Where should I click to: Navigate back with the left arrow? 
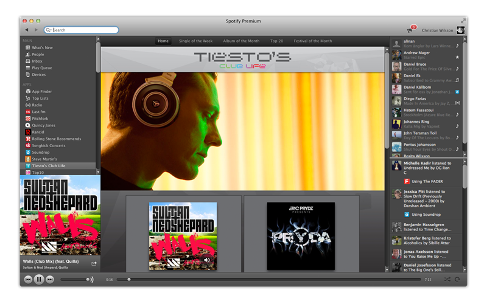(27, 30)
